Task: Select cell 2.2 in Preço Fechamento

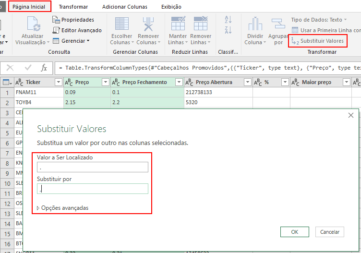Action: pyautogui.click(x=147, y=102)
